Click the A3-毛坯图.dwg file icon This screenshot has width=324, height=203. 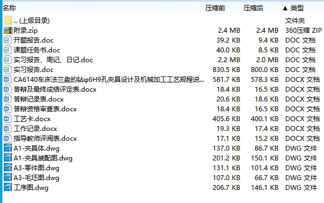coord(8,178)
